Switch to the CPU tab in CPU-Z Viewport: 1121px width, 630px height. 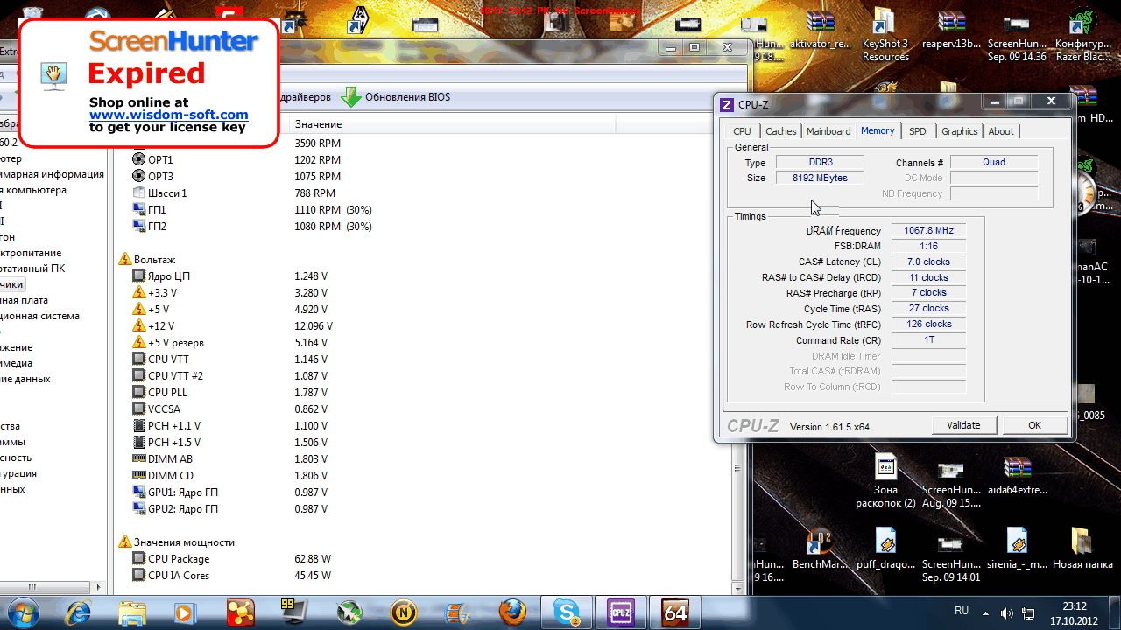point(742,131)
